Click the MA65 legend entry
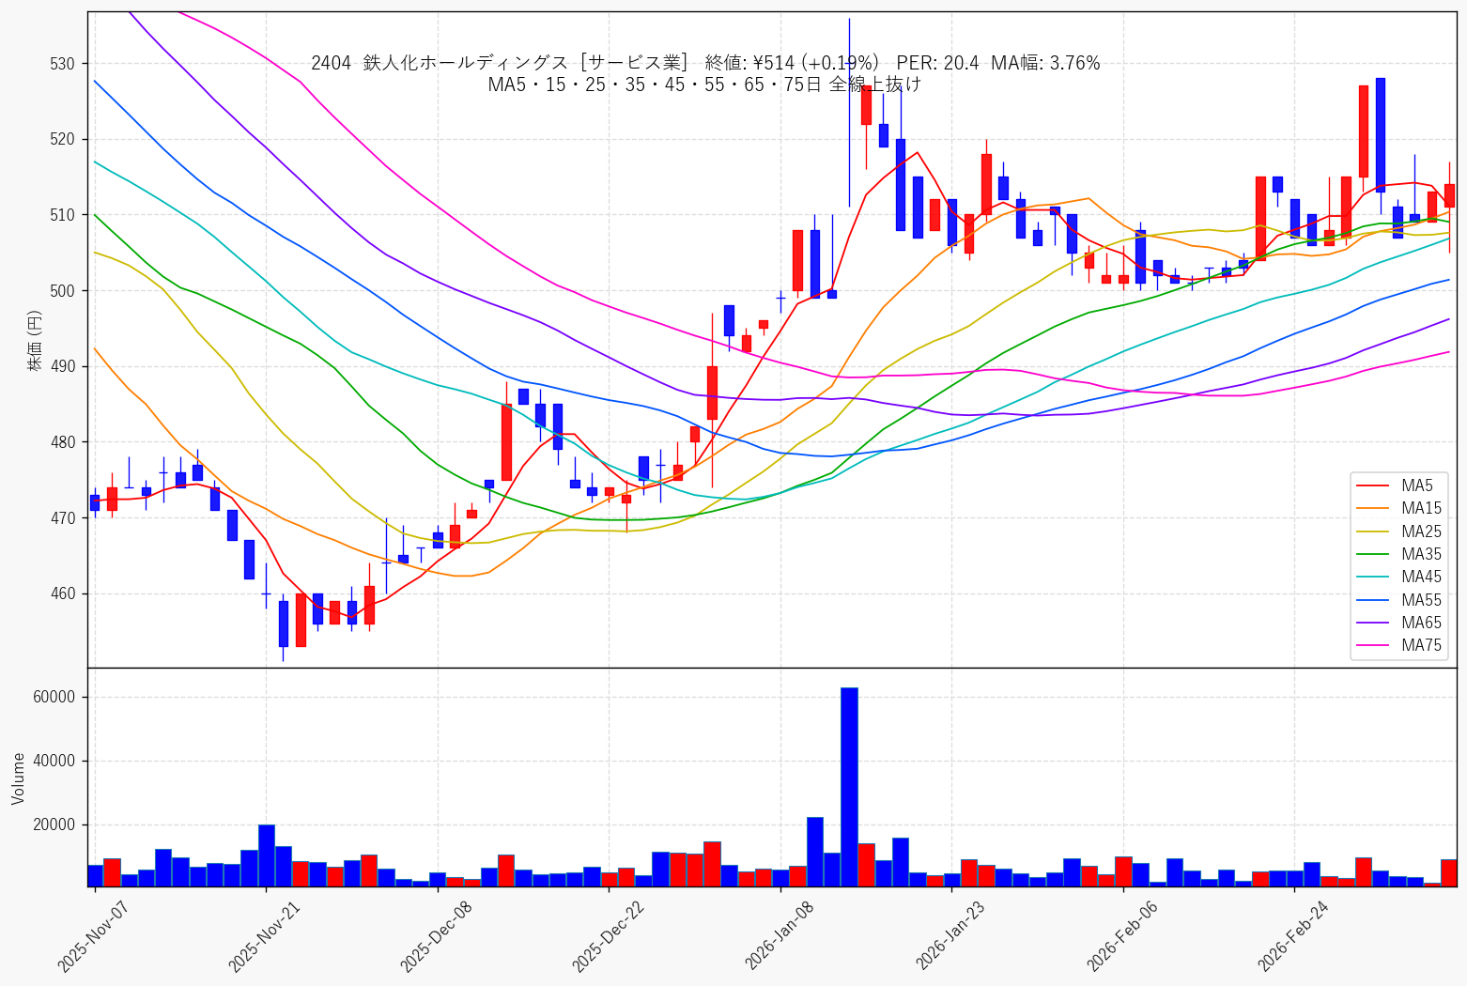The image size is (1467, 986). tap(1399, 623)
